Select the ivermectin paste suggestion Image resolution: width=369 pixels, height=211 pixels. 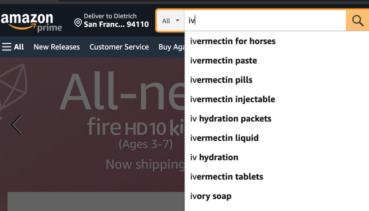[x=224, y=60]
